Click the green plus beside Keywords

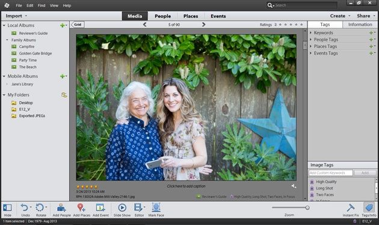pos(371,32)
